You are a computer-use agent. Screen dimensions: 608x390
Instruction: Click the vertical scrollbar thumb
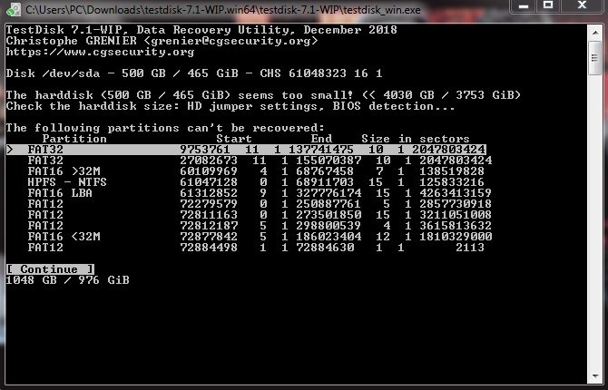tap(595, 58)
